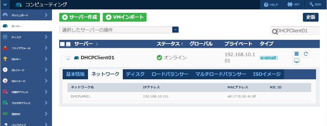The height and width of the screenshot is (126, 327).
Task: Click the search field containing DHCPClient01
Action: 295,31
